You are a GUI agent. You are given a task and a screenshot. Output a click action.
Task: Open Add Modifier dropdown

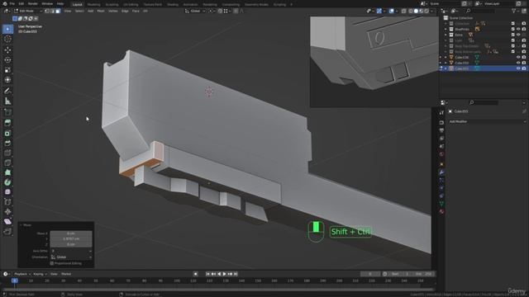click(487, 121)
